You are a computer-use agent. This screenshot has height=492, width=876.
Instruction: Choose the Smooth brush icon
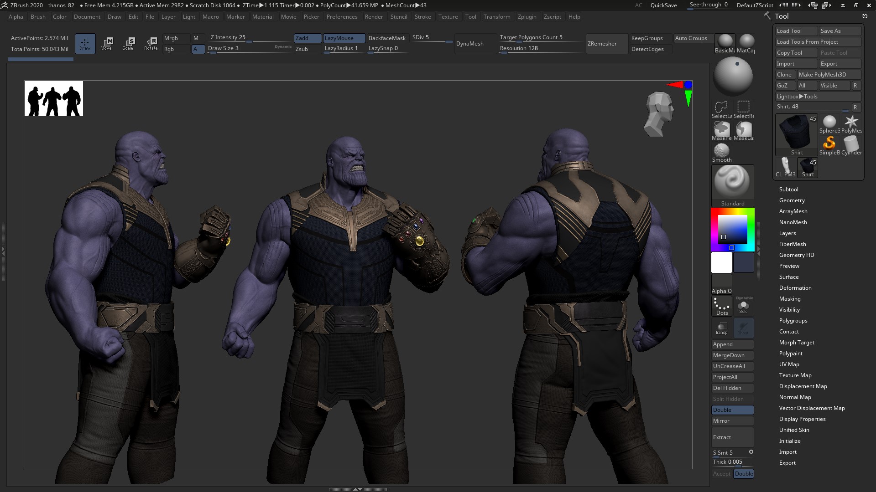[721, 153]
